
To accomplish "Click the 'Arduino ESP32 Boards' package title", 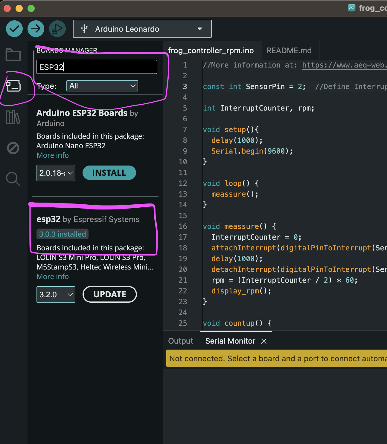I will click(x=82, y=113).
